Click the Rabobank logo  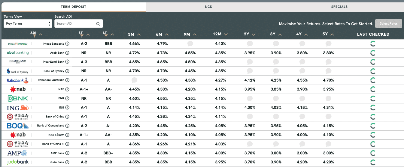click(17, 80)
